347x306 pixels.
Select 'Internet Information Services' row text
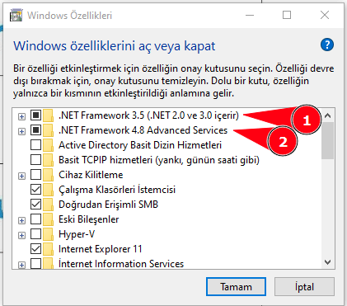pyautogui.click(x=121, y=264)
